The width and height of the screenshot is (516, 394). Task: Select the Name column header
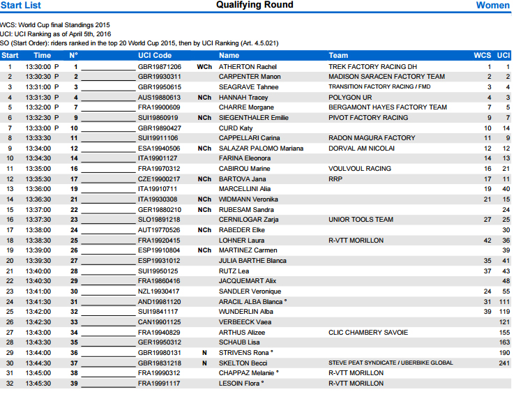point(229,55)
